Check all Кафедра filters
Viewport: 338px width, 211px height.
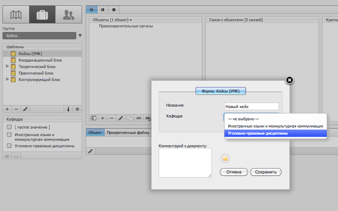[x=7, y=156]
